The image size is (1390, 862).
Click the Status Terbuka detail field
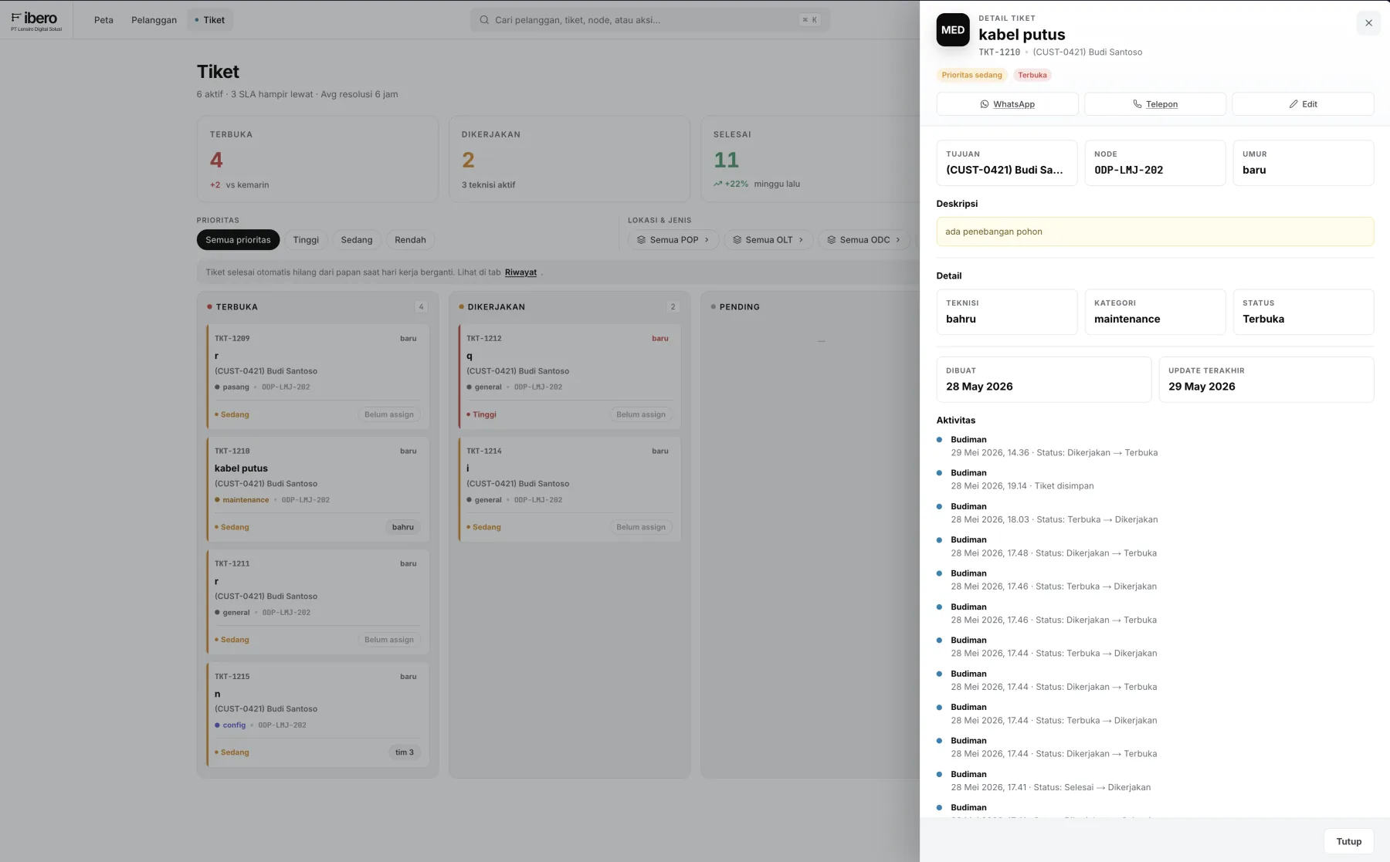1303,312
